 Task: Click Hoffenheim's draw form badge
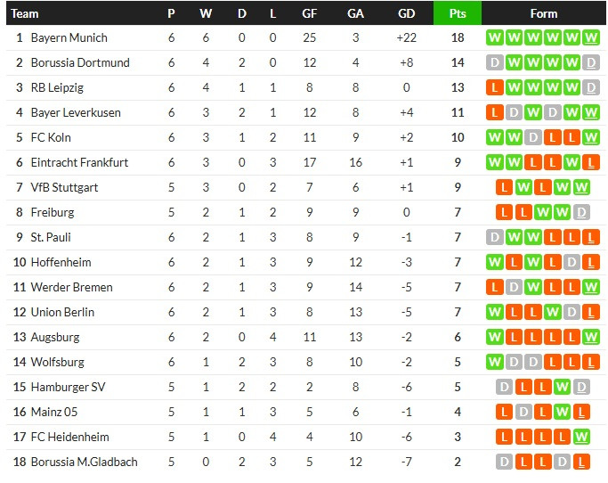click(572, 262)
